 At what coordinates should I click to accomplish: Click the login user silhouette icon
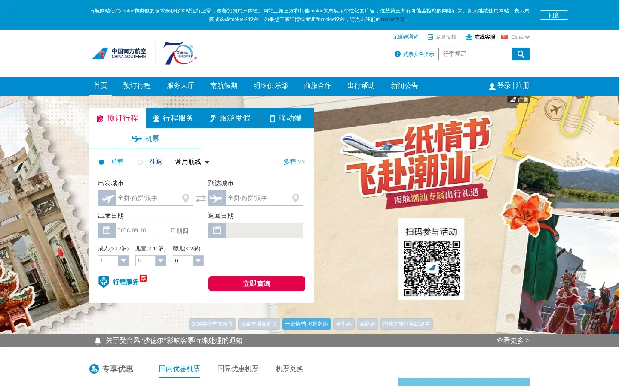click(x=492, y=87)
